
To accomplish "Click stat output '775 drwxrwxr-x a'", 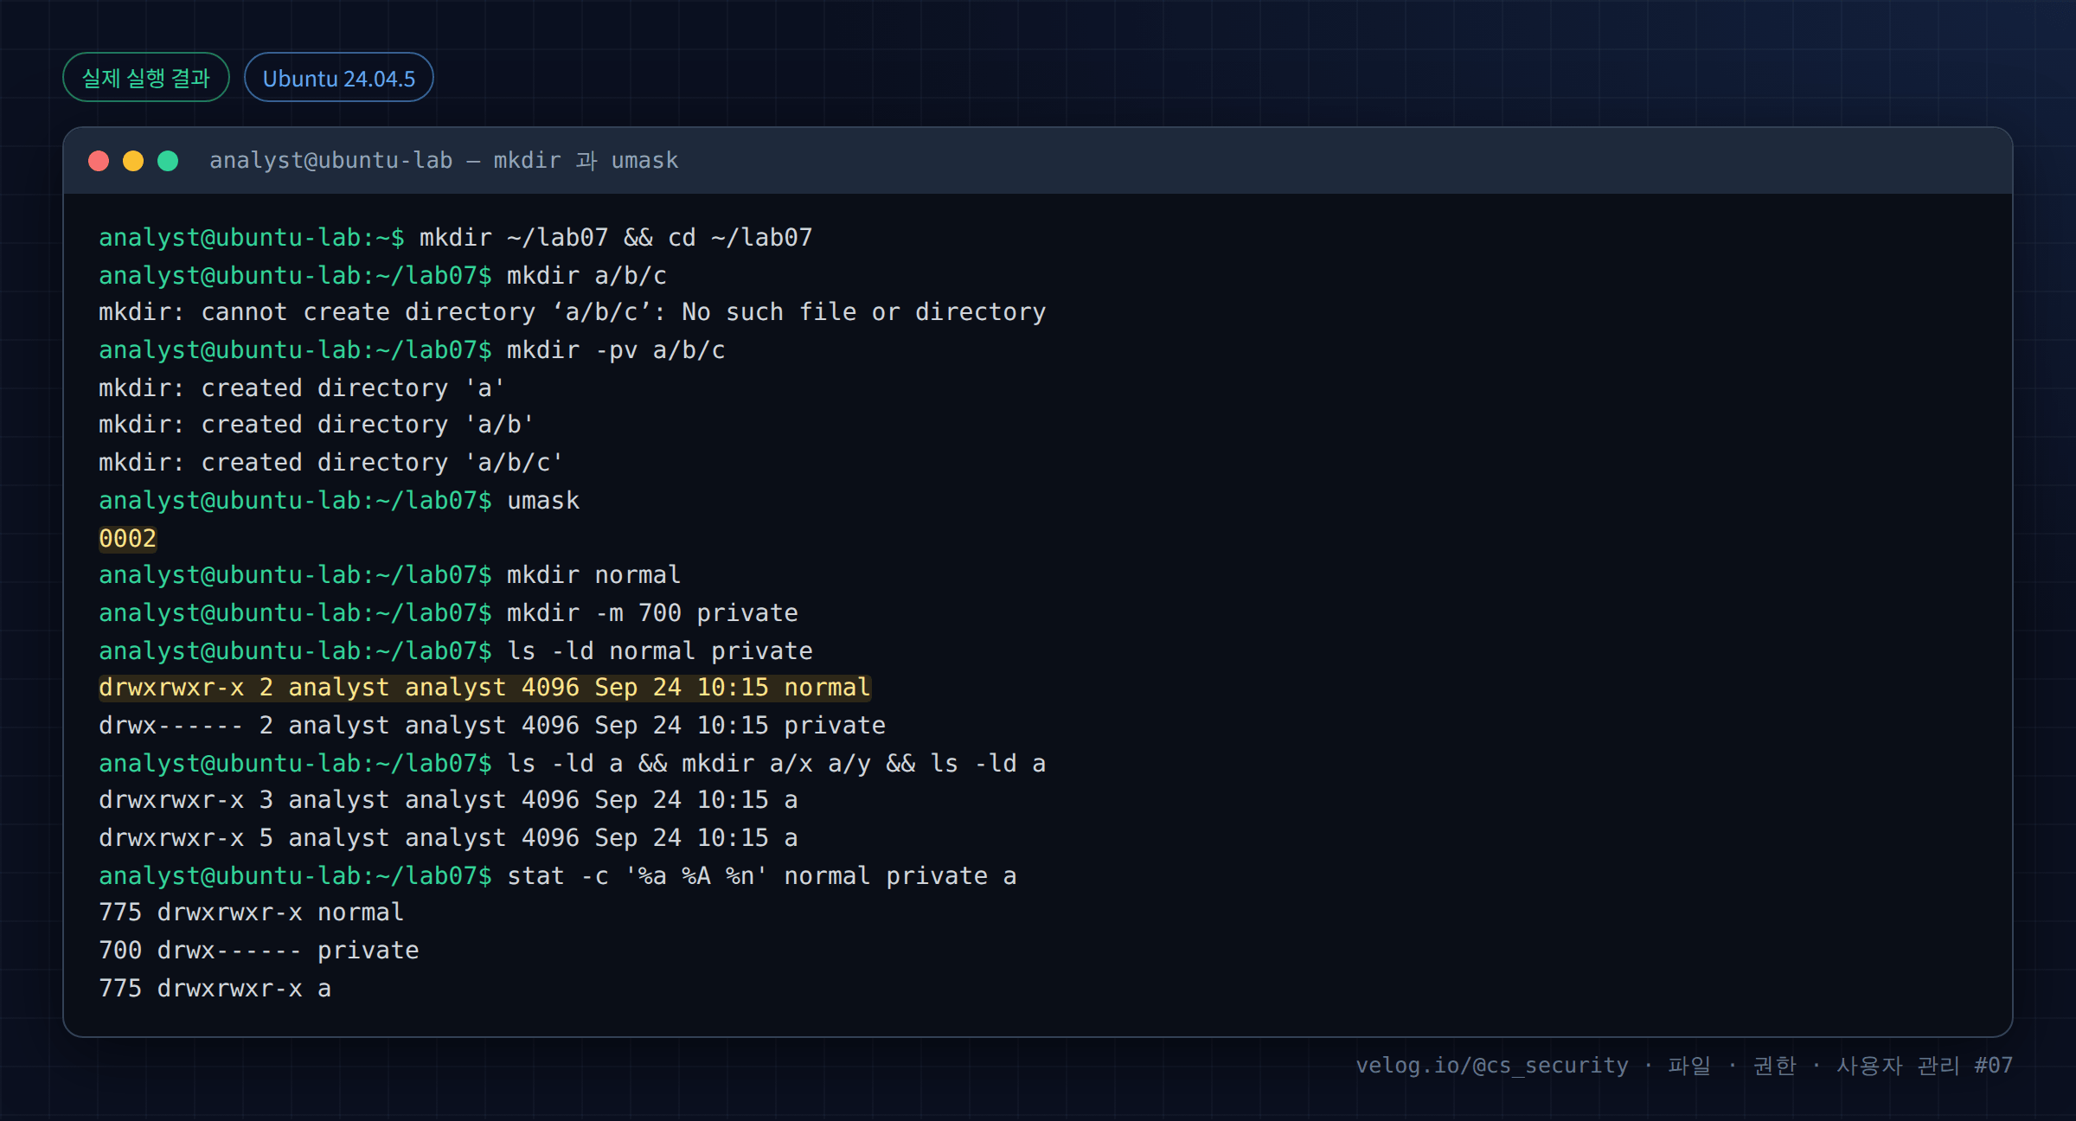I will coord(215,989).
